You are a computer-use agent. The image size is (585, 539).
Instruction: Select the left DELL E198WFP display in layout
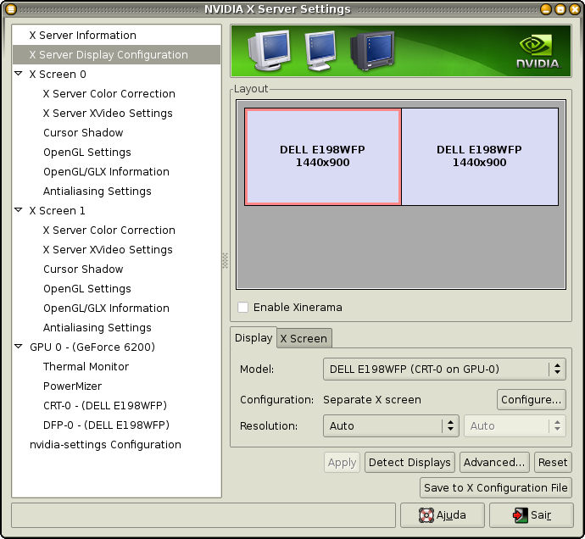pos(323,157)
